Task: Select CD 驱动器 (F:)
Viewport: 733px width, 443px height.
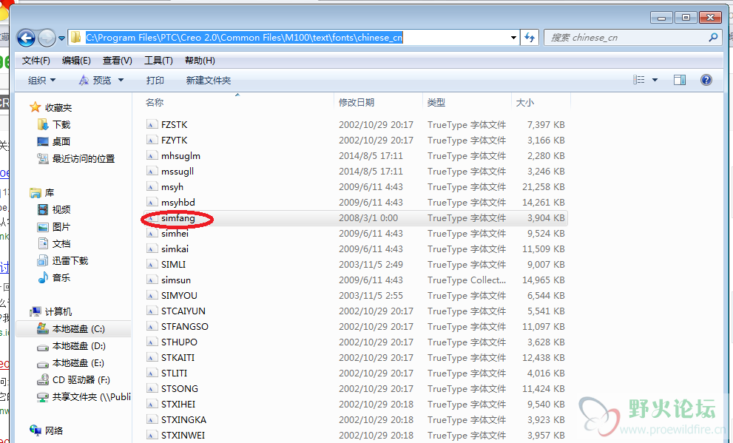Action: 81,380
